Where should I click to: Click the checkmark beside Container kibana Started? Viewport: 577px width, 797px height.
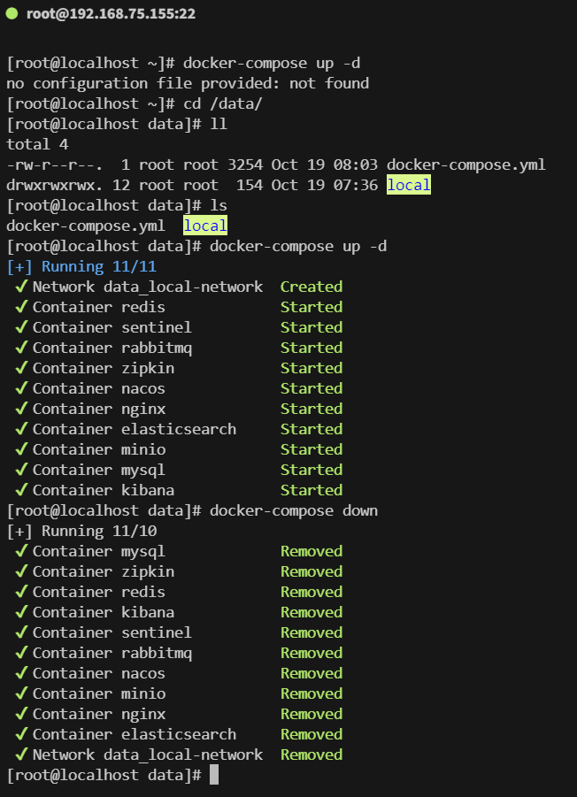tap(21, 490)
